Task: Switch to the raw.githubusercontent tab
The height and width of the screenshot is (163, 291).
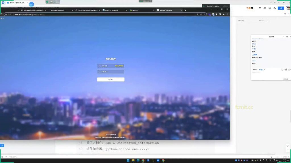Action: click(x=88, y=10)
